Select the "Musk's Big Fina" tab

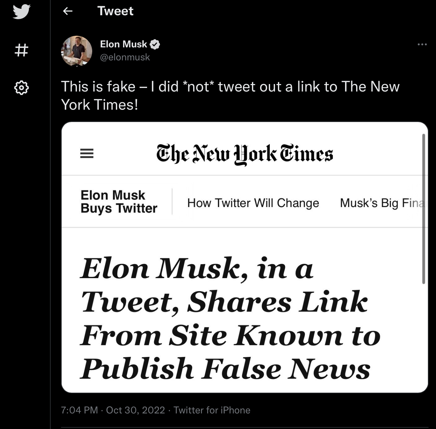[382, 203]
